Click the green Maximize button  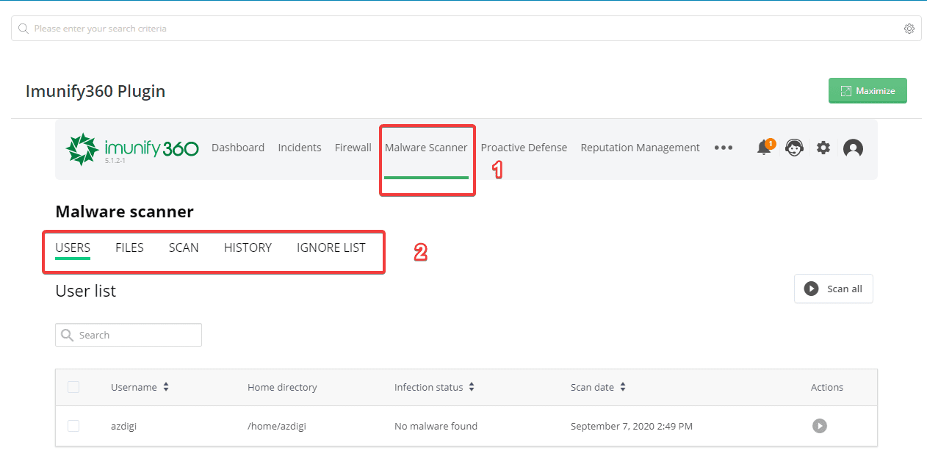(868, 91)
